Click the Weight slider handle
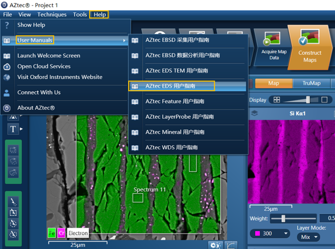The image size is (335, 249). pos(283,219)
